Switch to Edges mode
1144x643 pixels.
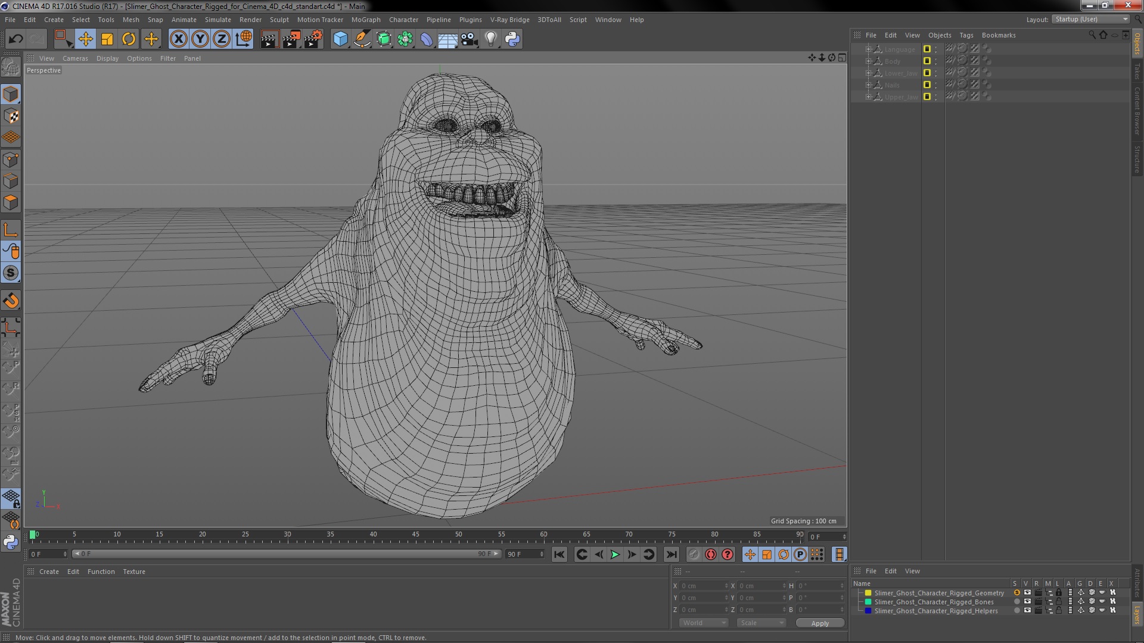pos(11,181)
